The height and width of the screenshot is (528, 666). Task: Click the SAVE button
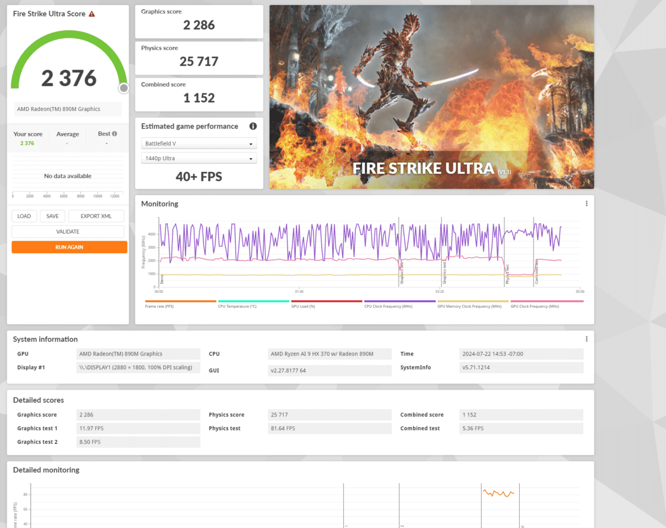point(53,216)
